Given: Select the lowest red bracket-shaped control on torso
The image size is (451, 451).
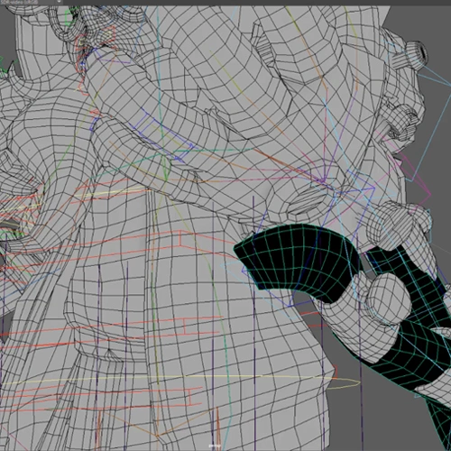Looking at the screenshot, I should click(x=189, y=397).
